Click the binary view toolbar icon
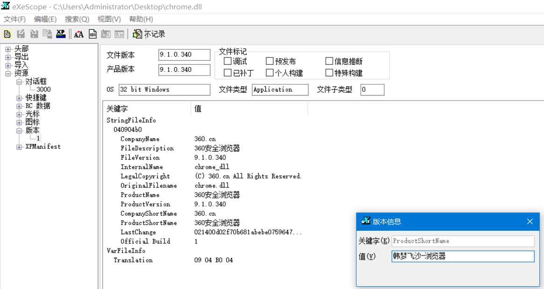Image resolution: width=544 pixels, height=289 pixels. point(93,34)
